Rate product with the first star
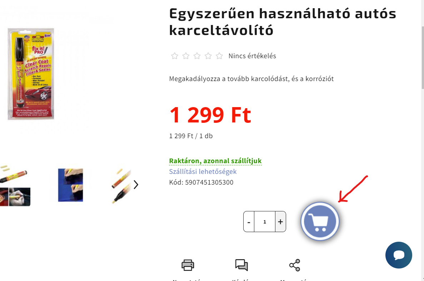 [175, 56]
